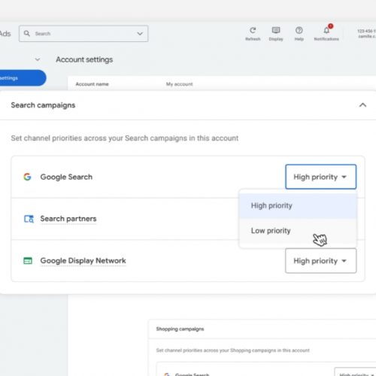Choose Low priority option in list

coord(298,231)
